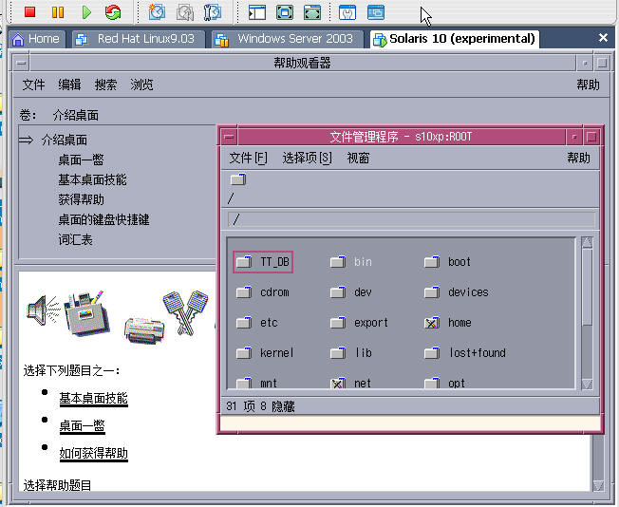The image size is (619, 507).
Task: Select the opt folder icon
Action: (432, 383)
